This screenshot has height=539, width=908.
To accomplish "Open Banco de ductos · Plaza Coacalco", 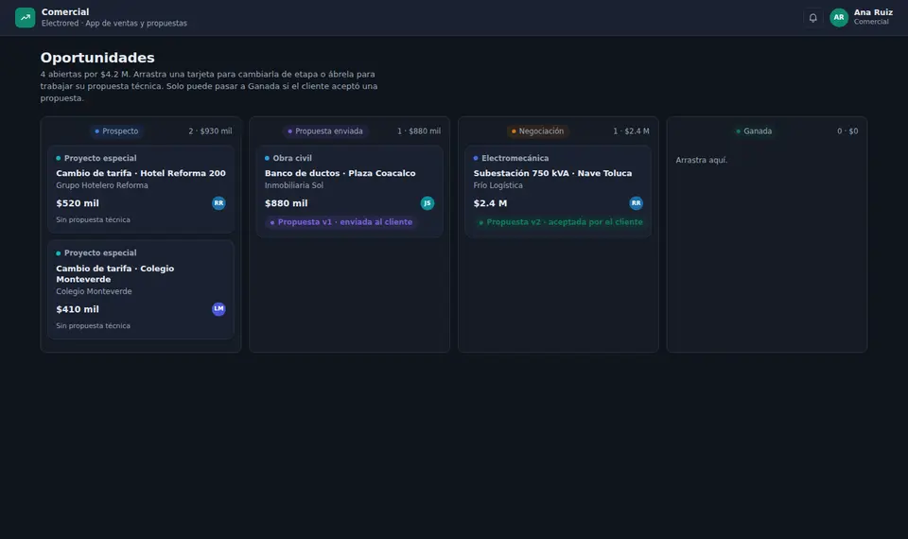I will (349, 191).
